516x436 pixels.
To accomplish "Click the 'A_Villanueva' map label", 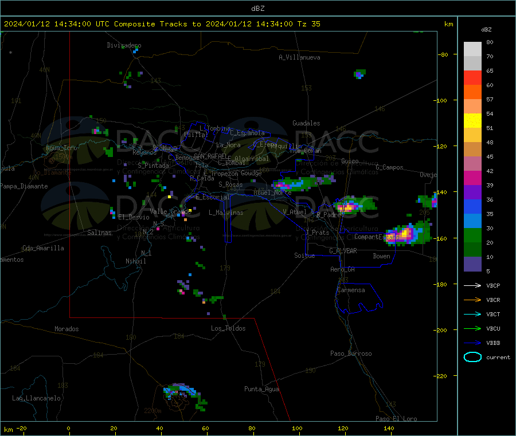I will pyautogui.click(x=299, y=57).
